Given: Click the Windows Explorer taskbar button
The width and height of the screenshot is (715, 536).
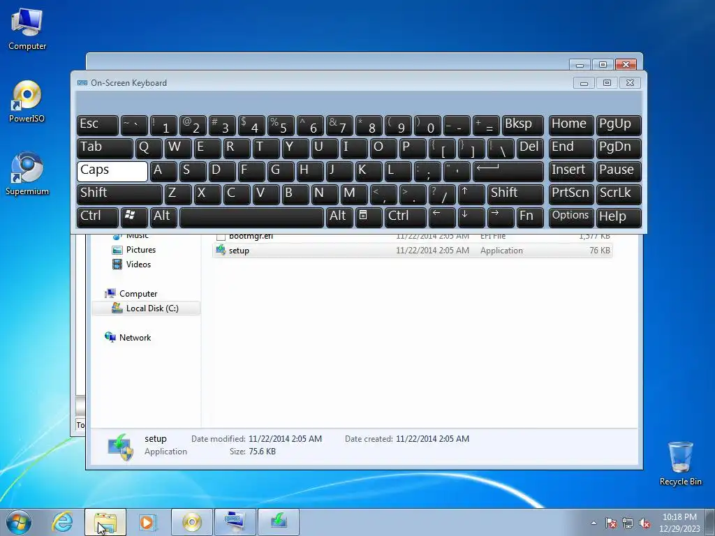Looking at the screenshot, I should click(x=105, y=522).
